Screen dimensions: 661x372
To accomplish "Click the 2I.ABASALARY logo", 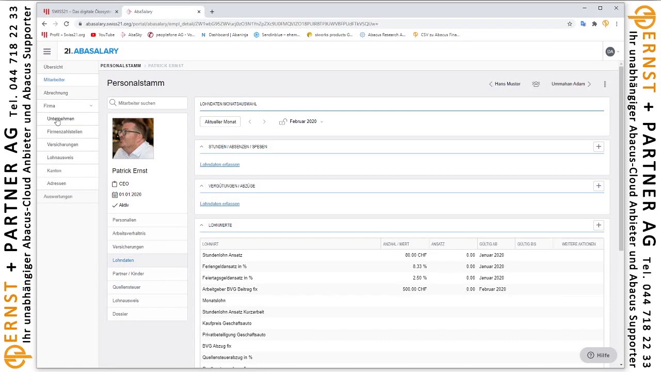I will 91,51.
